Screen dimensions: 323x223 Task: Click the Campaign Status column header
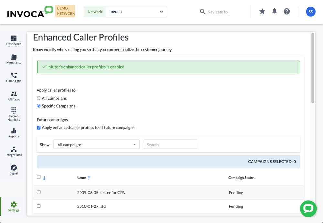pos(241,178)
